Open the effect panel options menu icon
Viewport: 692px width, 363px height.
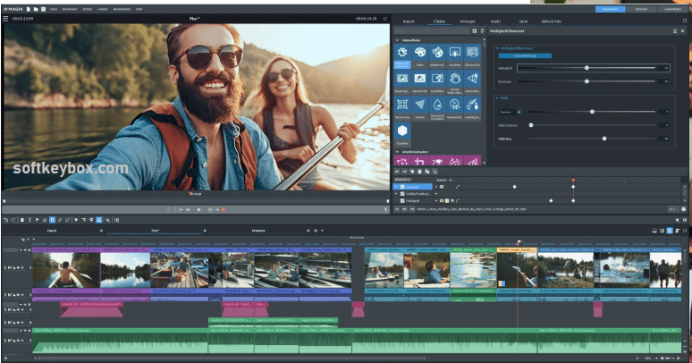click(x=675, y=31)
